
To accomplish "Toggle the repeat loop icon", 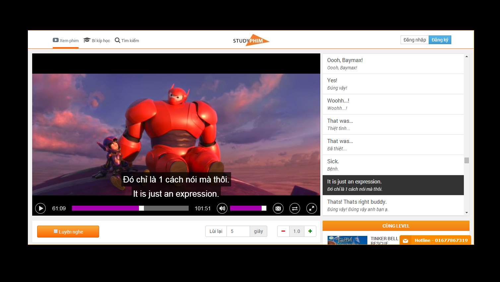I will (295, 208).
